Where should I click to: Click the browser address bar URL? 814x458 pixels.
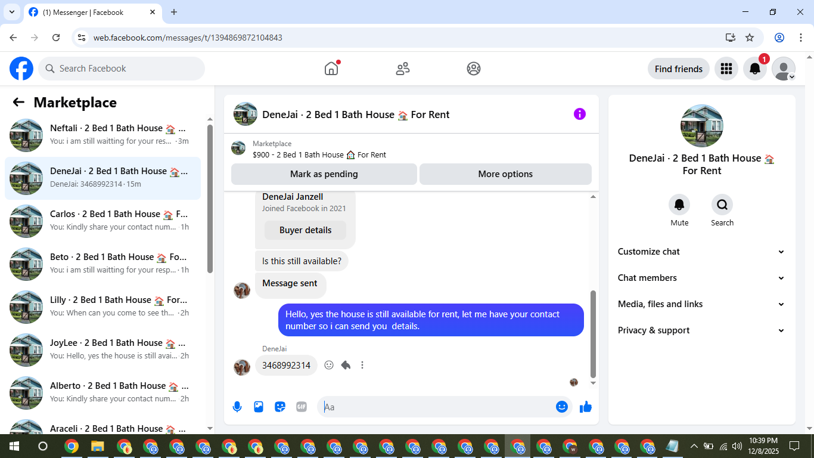[x=188, y=38]
